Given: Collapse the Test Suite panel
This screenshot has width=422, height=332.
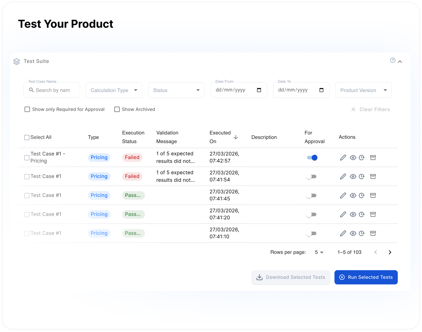Looking at the screenshot, I should coord(400,61).
